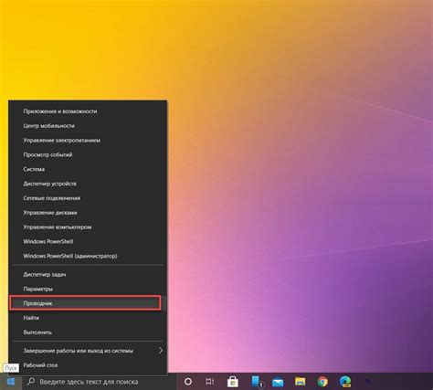Click the Windows Start (Пуск) button
Viewport: 433px width, 390px height.
click(11, 382)
